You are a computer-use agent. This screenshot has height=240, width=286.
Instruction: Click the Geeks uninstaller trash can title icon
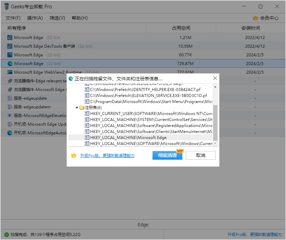pyautogui.click(x=7, y=6)
